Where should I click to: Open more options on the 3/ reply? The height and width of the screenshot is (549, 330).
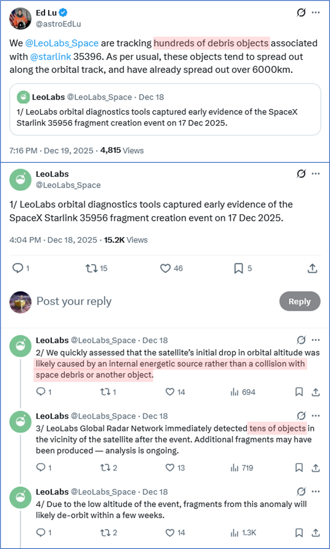(x=315, y=416)
